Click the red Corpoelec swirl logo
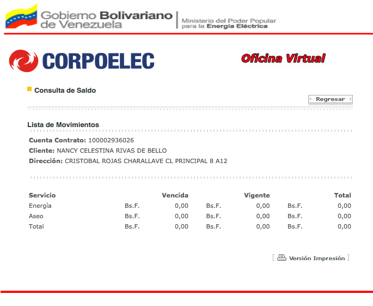The height and width of the screenshot is (306, 373). [23, 61]
